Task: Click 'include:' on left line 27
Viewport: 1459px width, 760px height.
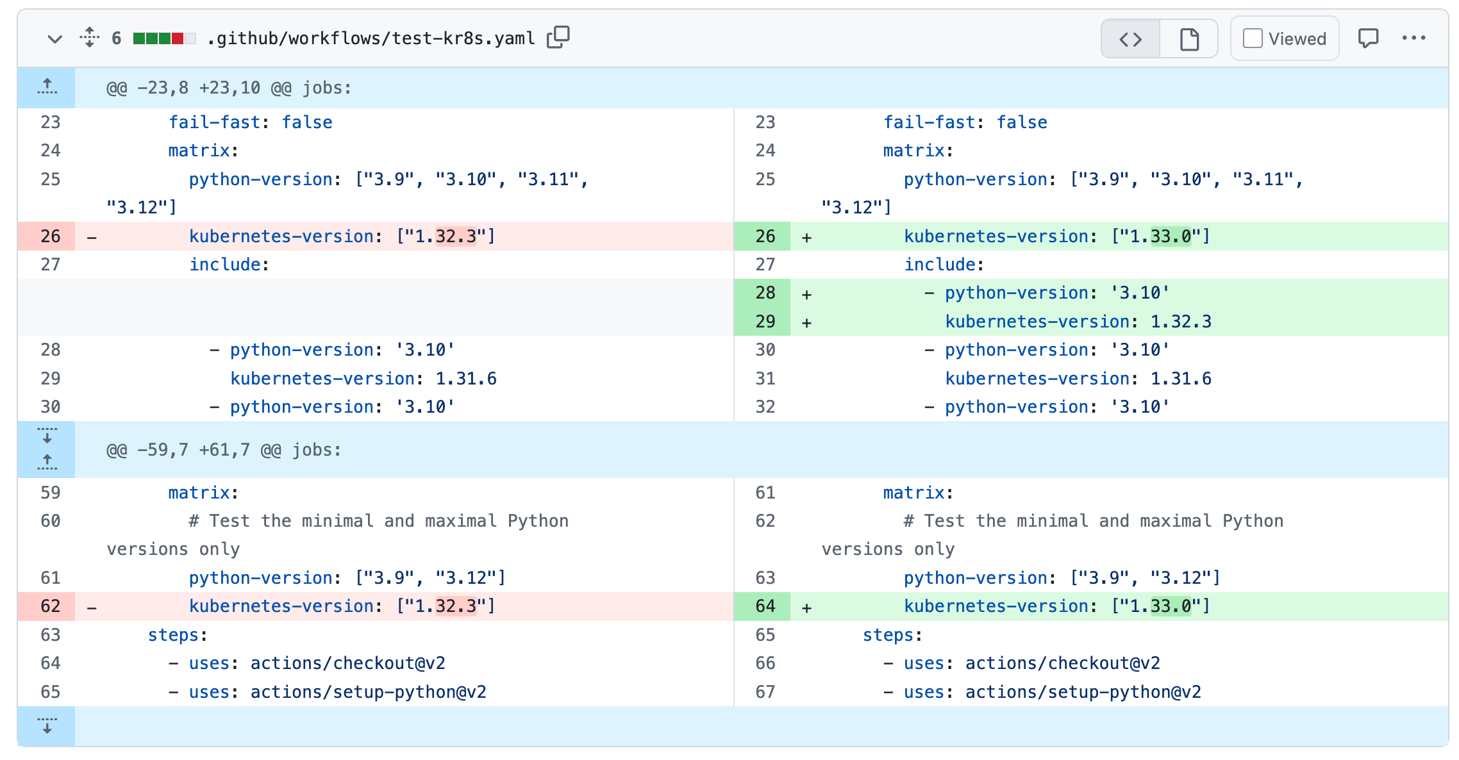Action: click(x=229, y=265)
